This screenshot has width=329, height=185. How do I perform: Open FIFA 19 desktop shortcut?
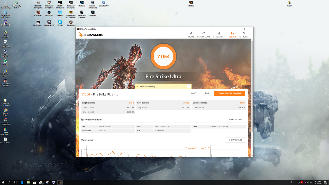click(x=60, y=23)
